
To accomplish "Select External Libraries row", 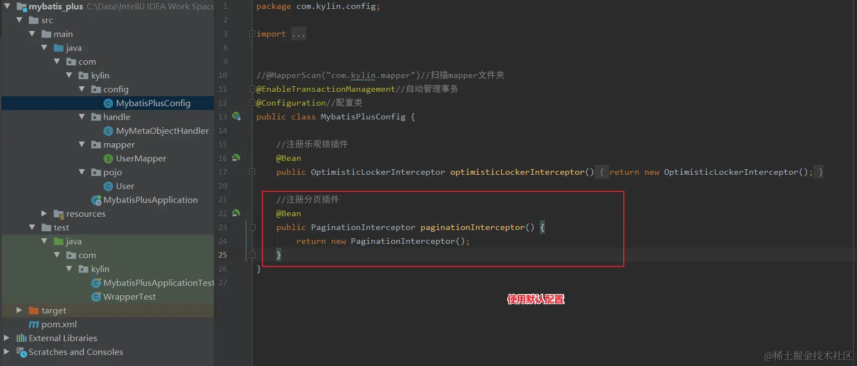I will coord(107,338).
